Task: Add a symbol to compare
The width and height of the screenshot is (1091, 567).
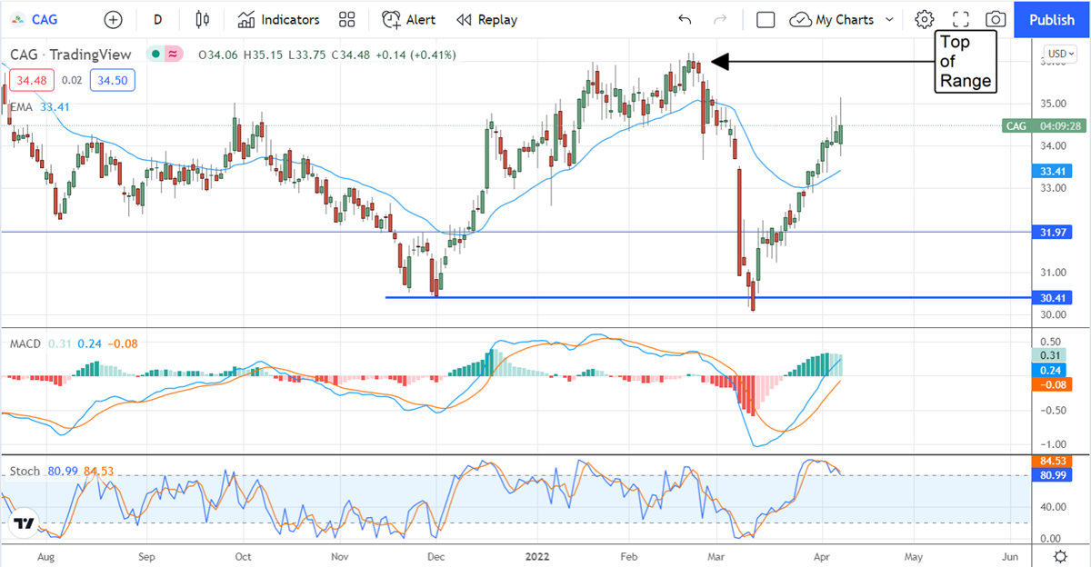Action: [x=113, y=19]
